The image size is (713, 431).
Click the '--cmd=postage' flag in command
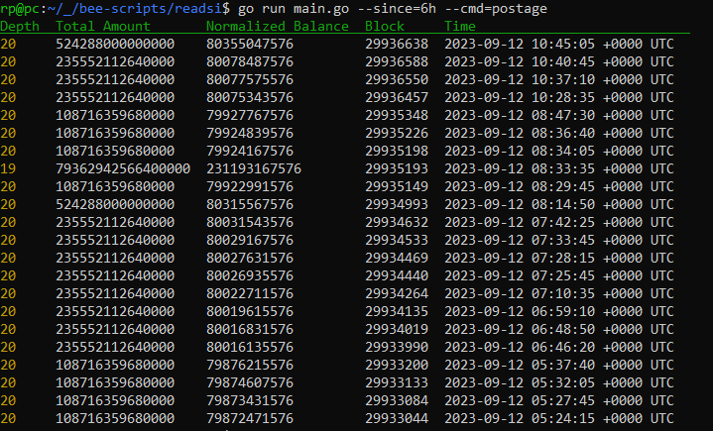click(496, 9)
